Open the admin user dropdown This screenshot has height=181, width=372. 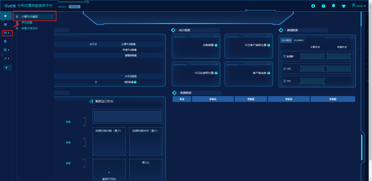coord(359,6)
